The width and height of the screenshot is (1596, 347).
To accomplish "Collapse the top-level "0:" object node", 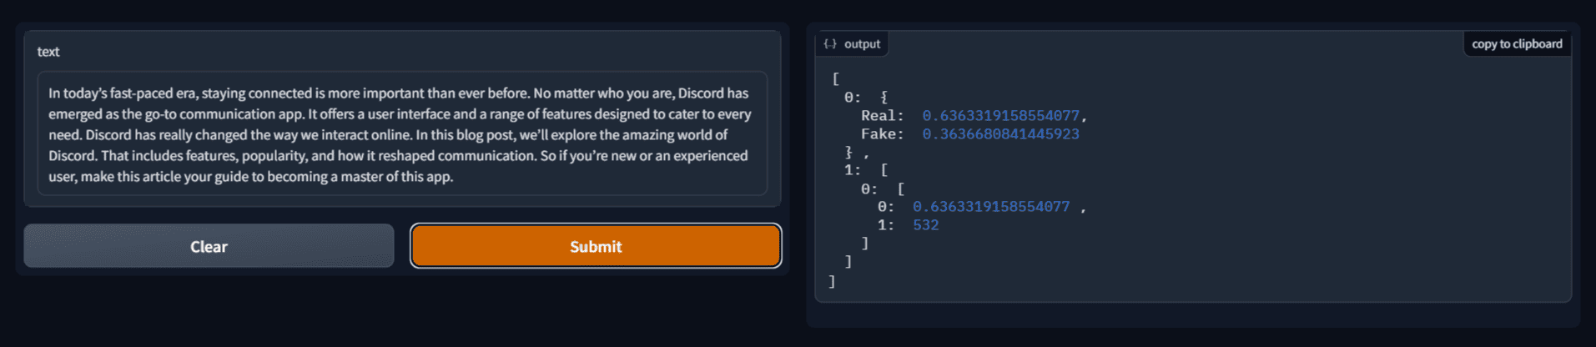I will pyautogui.click(x=852, y=98).
